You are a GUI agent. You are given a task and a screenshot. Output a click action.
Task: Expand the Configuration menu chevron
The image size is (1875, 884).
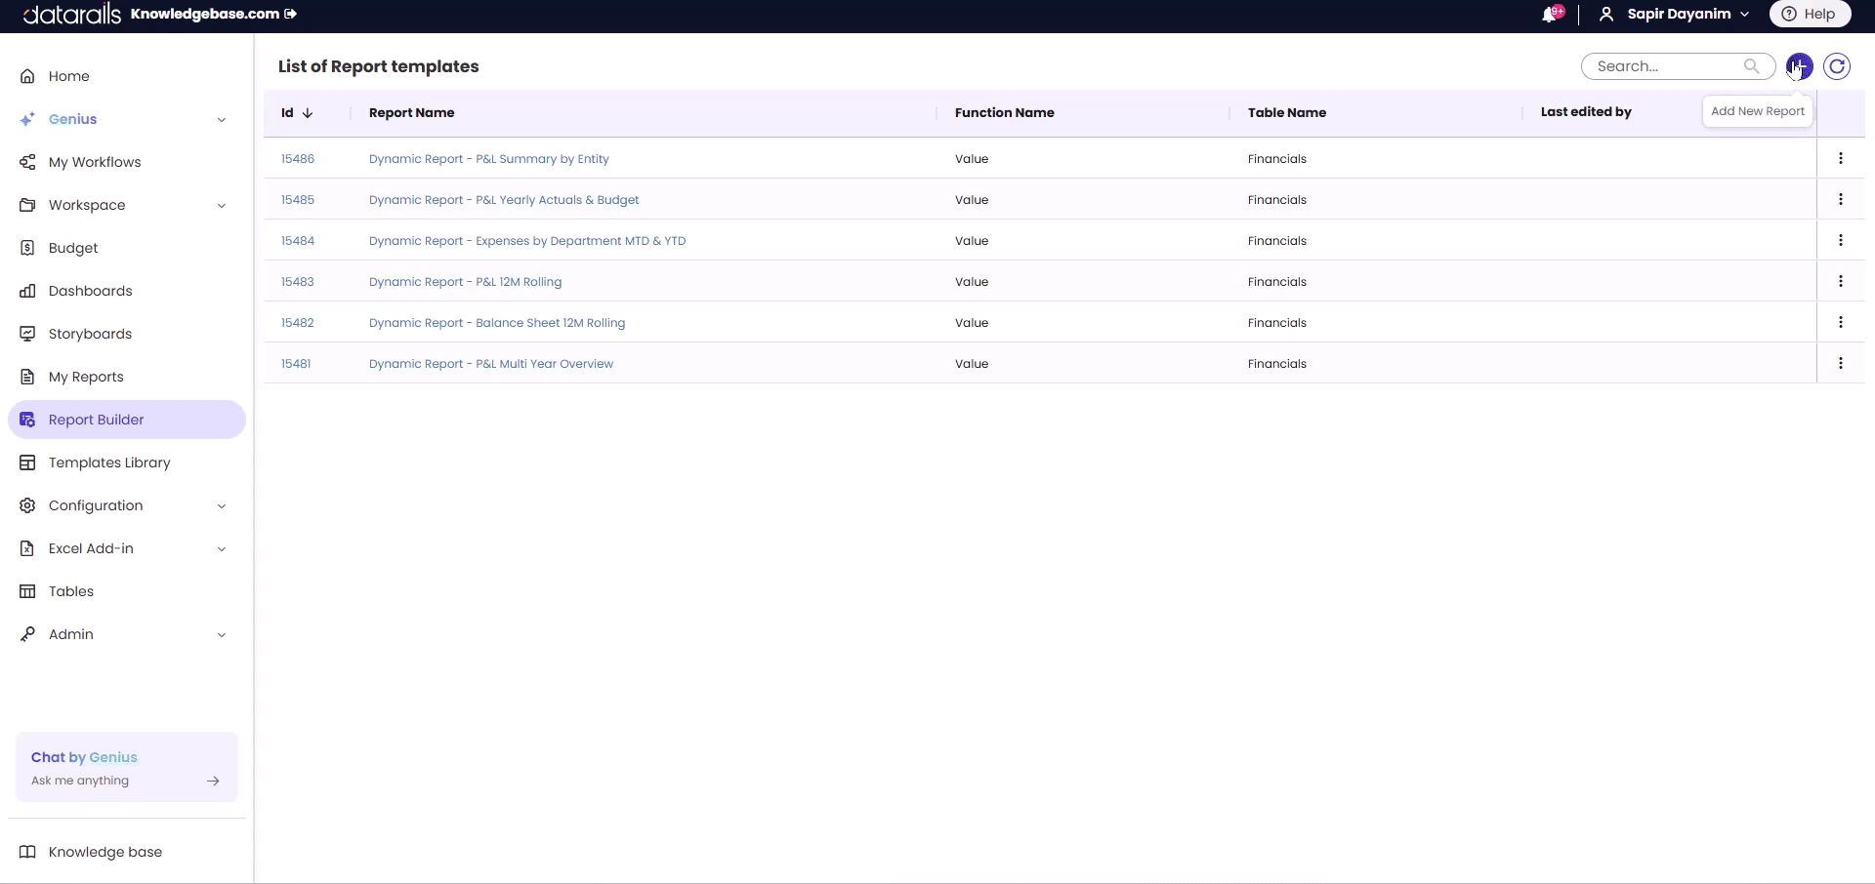point(222,506)
